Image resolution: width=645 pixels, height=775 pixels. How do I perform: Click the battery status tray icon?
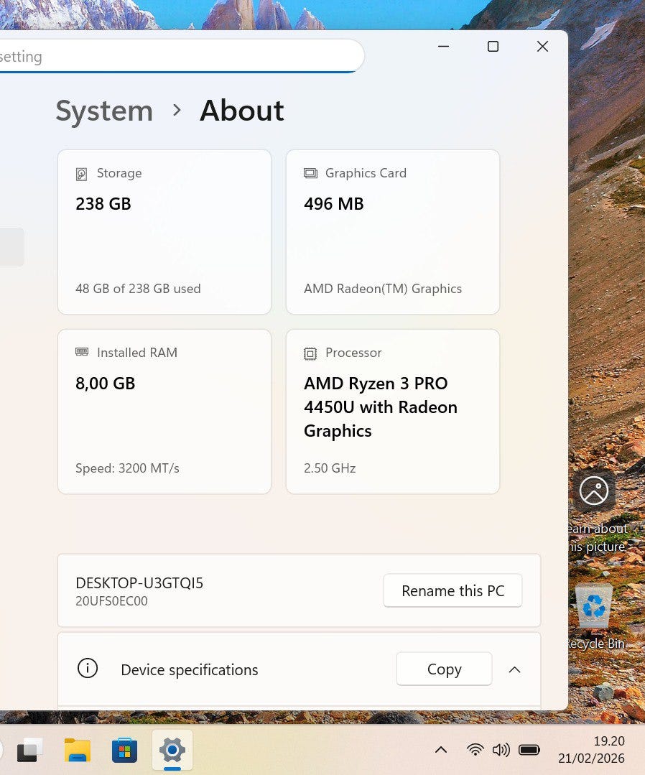[529, 750]
